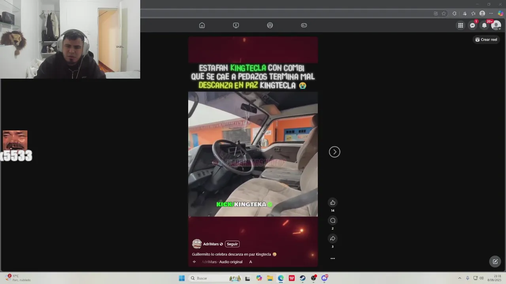The image size is (506, 284).
Task: Open Edge favorites list icon
Action: 474,13
